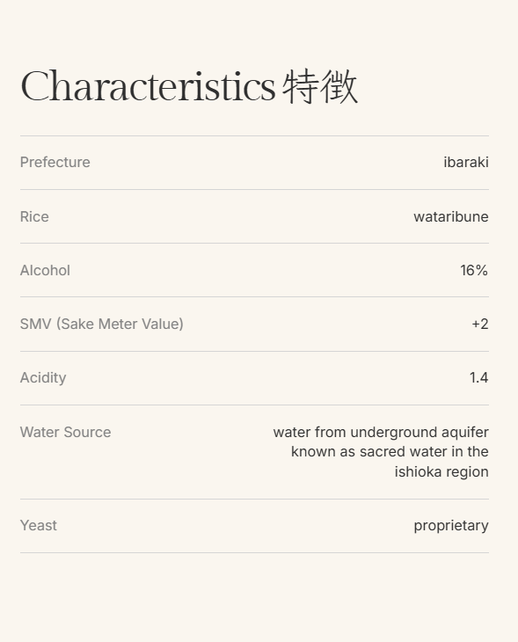Click the ibaraki prefecture value
Viewport: 518px width, 642px height.
[466, 162]
